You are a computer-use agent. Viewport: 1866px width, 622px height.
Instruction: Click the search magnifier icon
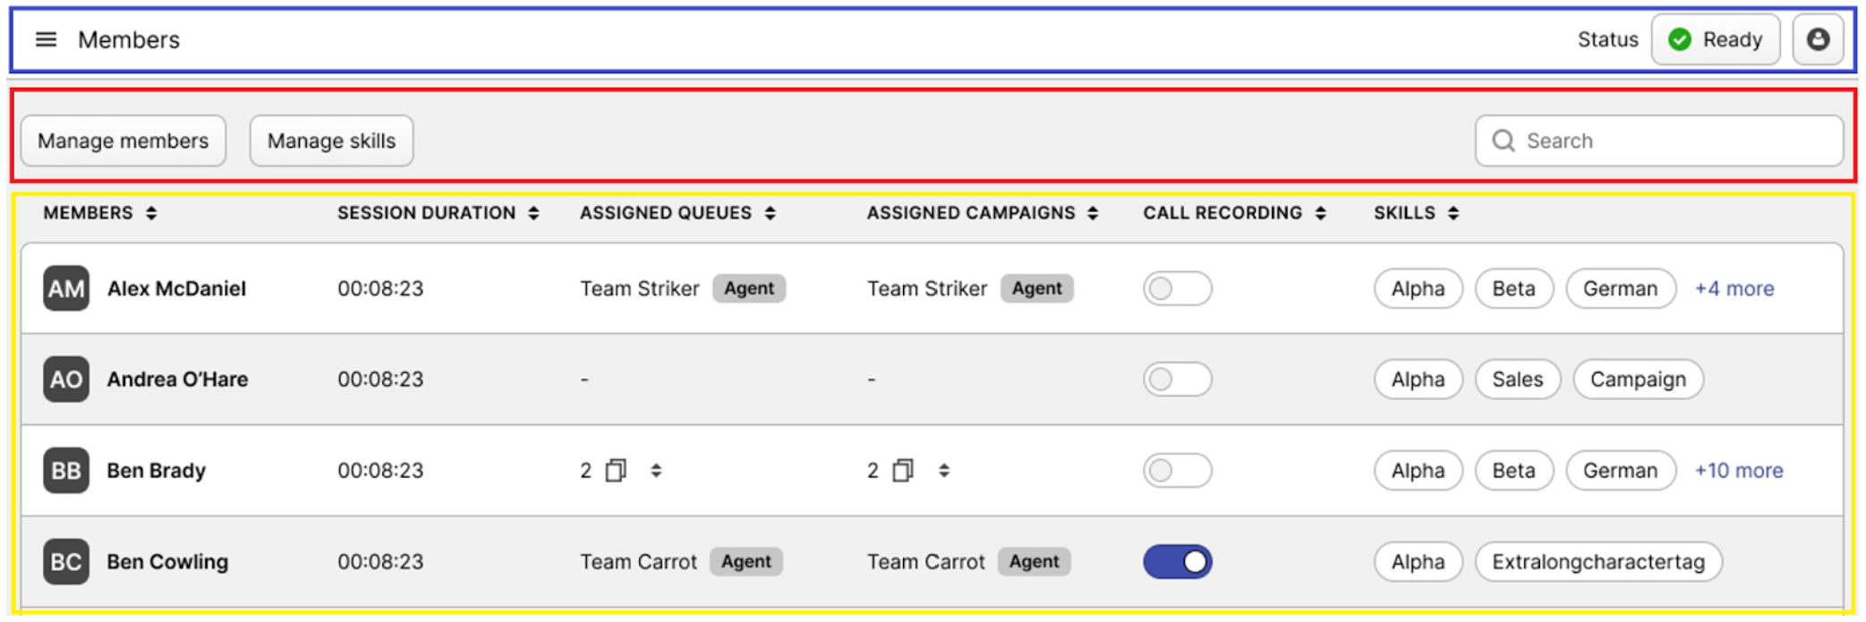1504,141
